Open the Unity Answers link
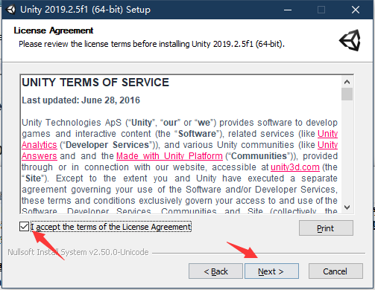The height and width of the screenshot is (290, 375). point(40,156)
